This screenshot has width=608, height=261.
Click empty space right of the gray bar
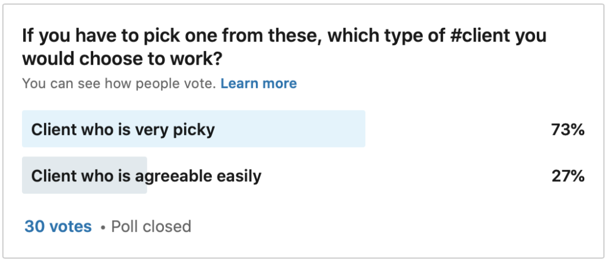[404, 176]
